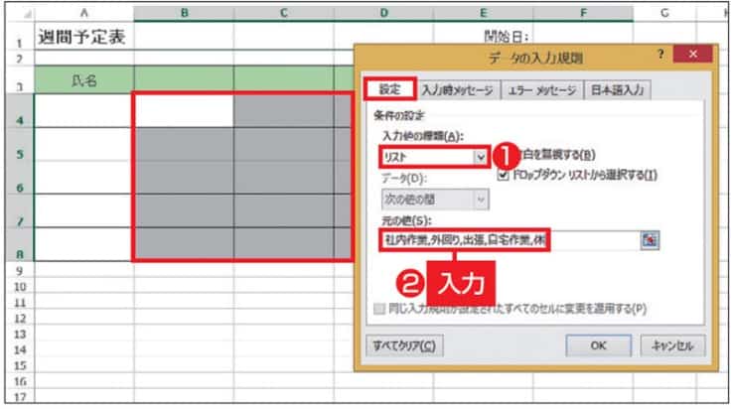
Task: Open the データ dropdown showing 次の値の間
Action: click(482, 200)
